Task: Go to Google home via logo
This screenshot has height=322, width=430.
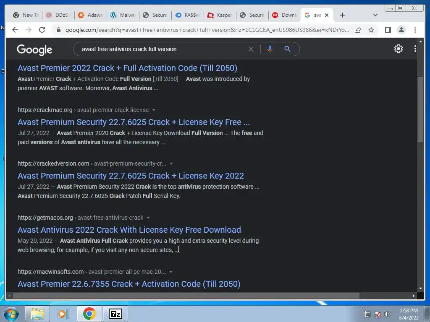Action: [x=34, y=50]
